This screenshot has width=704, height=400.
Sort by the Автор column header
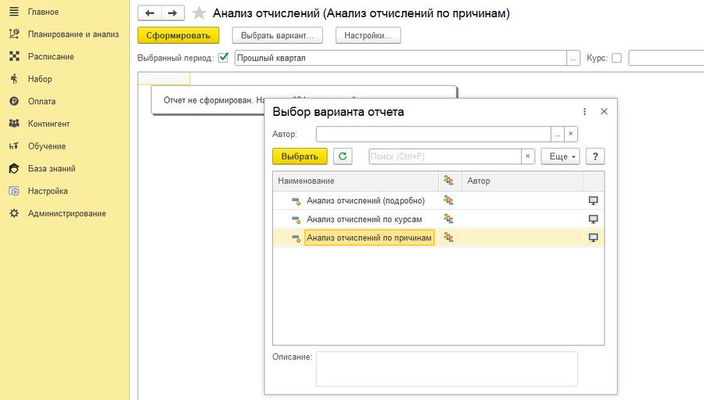click(523, 181)
